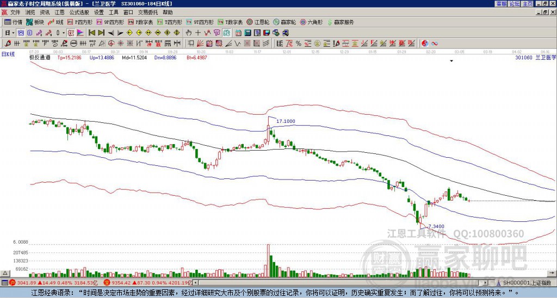Image resolution: width=557 pixels, height=298 pixels.
Task: Save chart with floppy disk icon
Action: click(267, 33)
